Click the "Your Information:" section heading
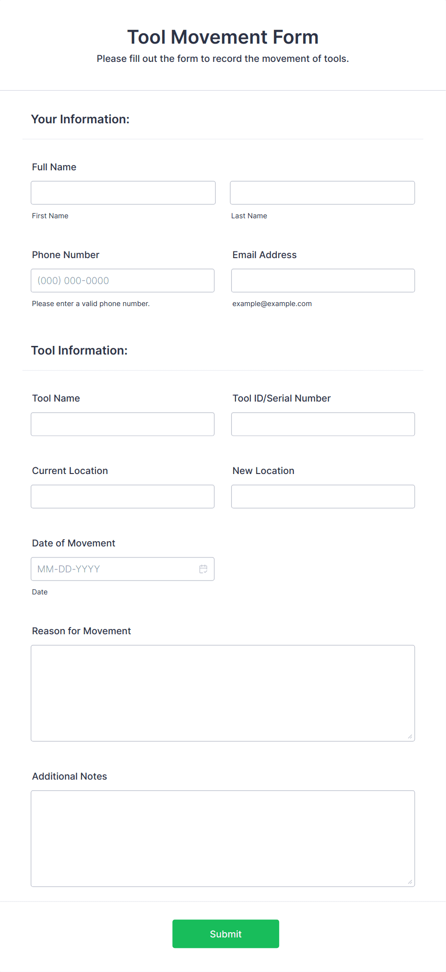 tap(80, 119)
